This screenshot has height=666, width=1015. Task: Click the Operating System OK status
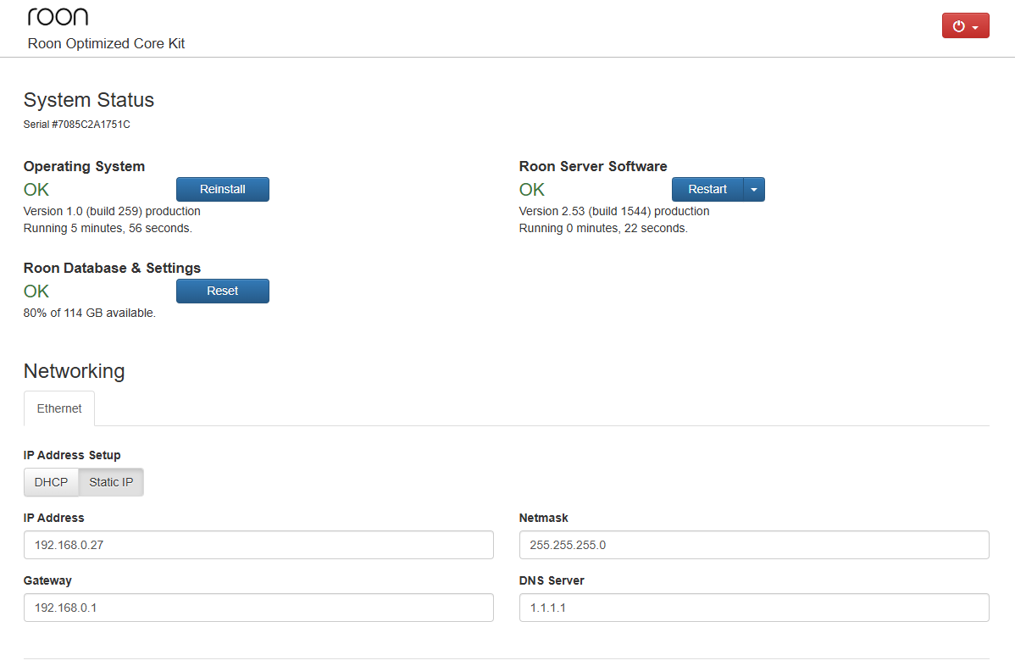[36, 189]
